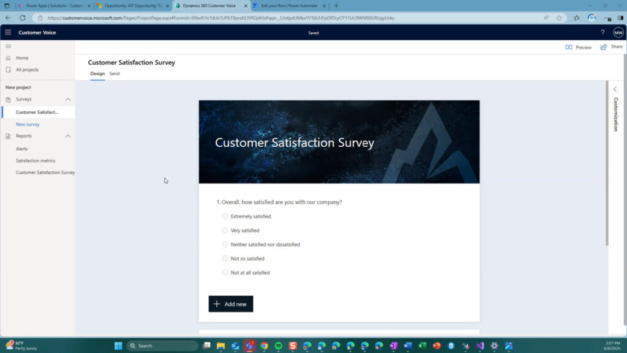This screenshot has width=627, height=353.
Task: Open the weather widget showing 92°F
Action: click(21, 346)
